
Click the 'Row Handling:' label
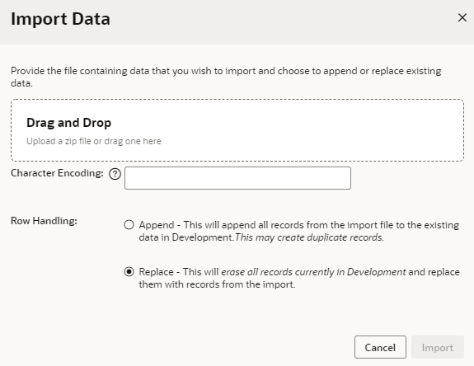click(x=44, y=221)
